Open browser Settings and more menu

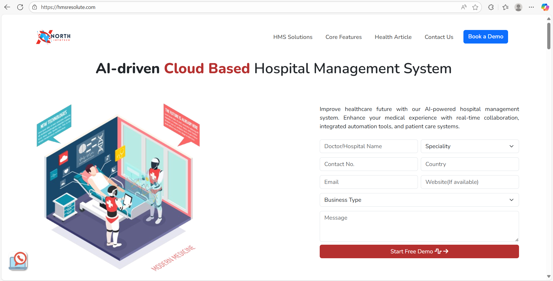(x=531, y=7)
